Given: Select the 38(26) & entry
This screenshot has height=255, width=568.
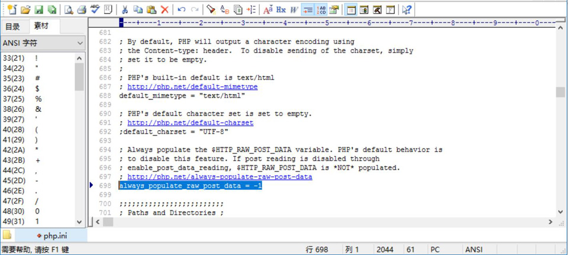Looking at the screenshot, I should click(x=38, y=109).
